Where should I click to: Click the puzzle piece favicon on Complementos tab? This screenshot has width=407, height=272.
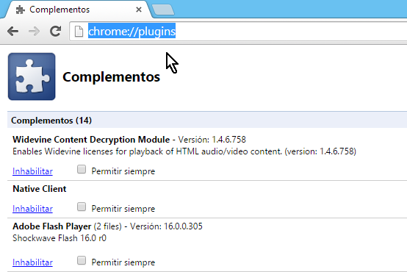pos(21,10)
